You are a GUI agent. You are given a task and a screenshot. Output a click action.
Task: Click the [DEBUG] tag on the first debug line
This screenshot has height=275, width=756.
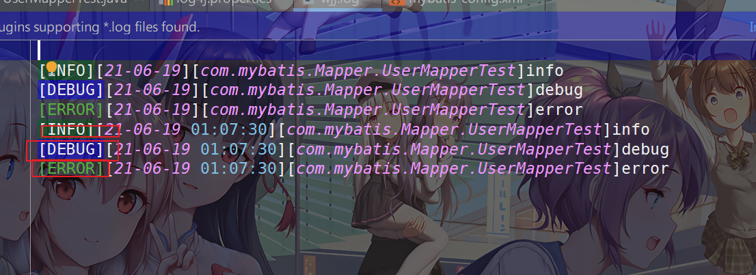(71, 90)
